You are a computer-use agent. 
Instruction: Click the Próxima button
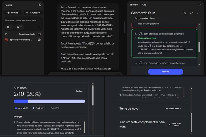(x=165, y=72)
